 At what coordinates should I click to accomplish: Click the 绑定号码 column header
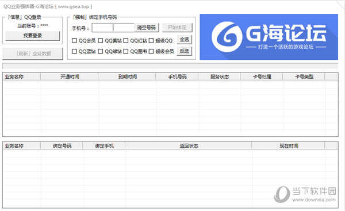(62, 145)
